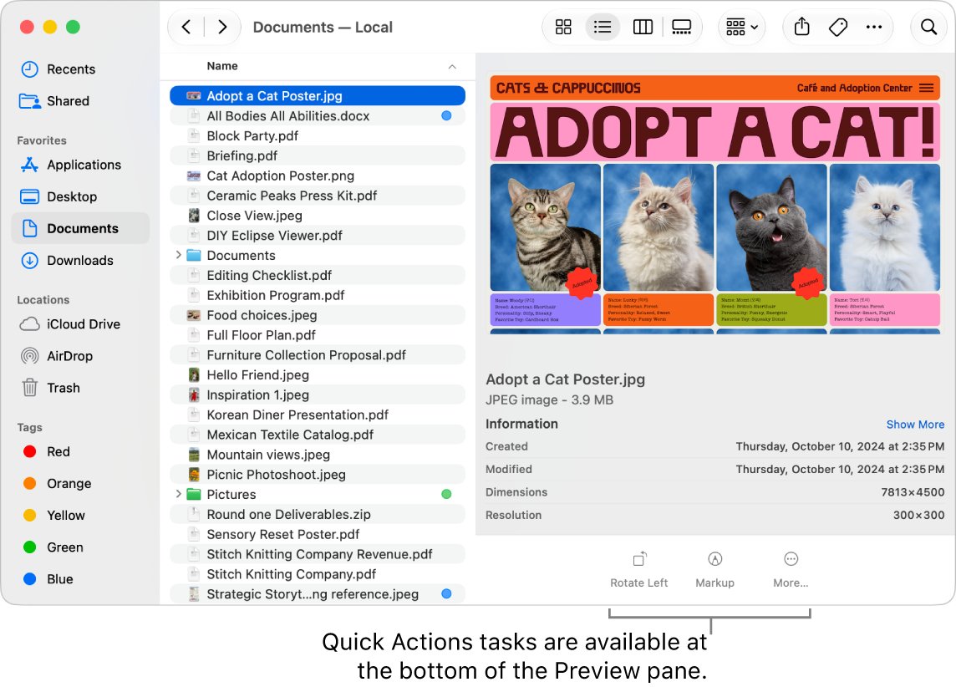Click Food choices.jpeg file icon

coord(193,315)
